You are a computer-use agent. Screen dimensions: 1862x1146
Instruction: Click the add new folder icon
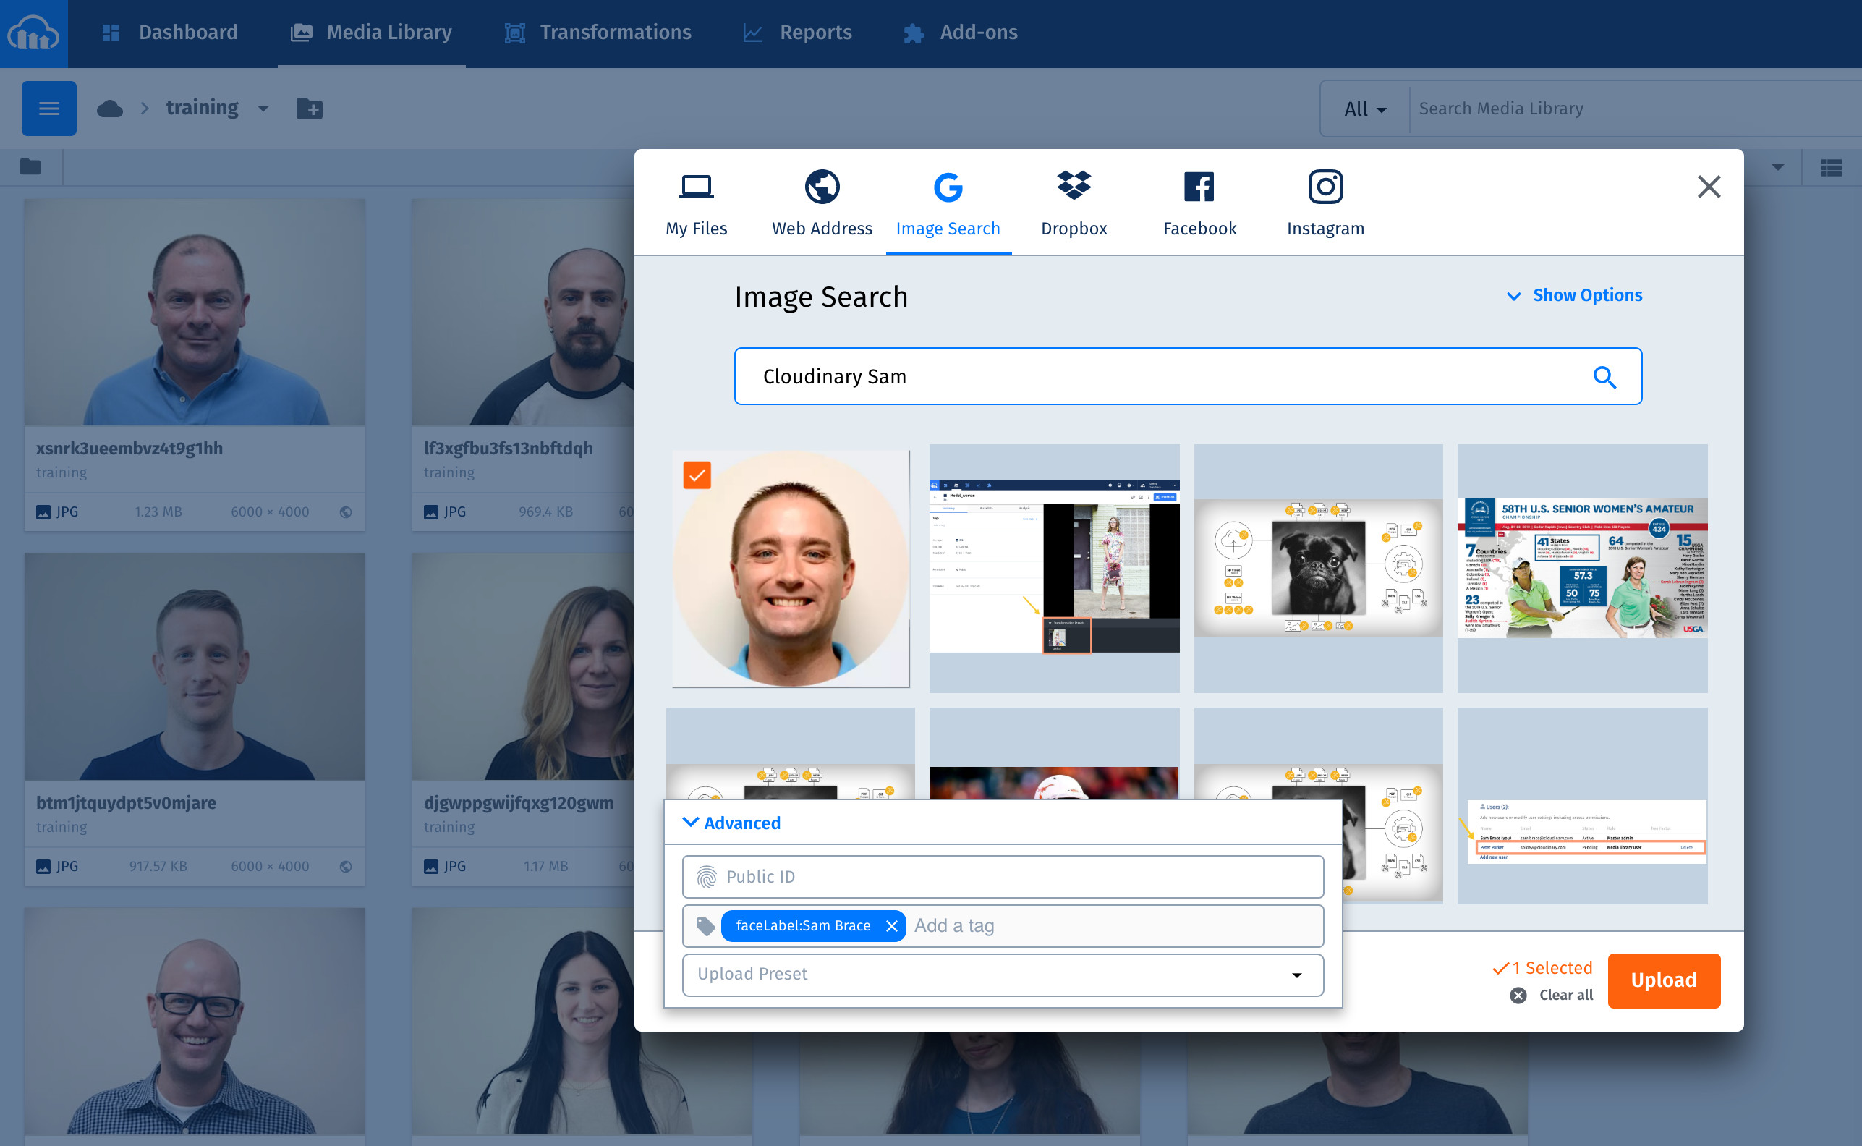(x=309, y=109)
